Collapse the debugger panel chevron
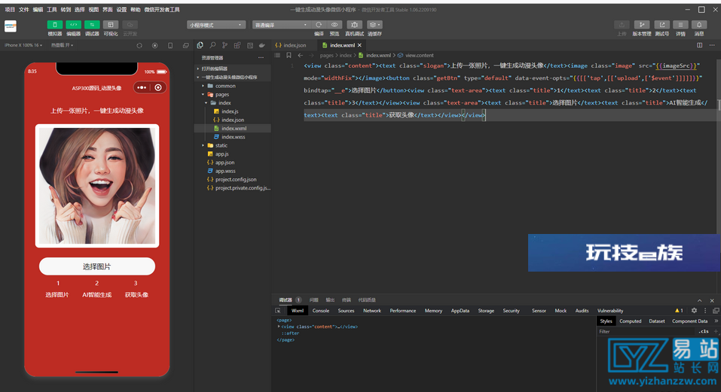The image size is (721, 392). (699, 300)
